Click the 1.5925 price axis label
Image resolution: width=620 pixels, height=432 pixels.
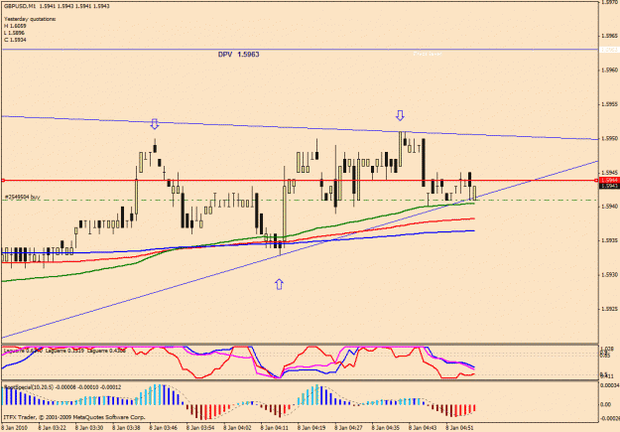click(x=609, y=309)
